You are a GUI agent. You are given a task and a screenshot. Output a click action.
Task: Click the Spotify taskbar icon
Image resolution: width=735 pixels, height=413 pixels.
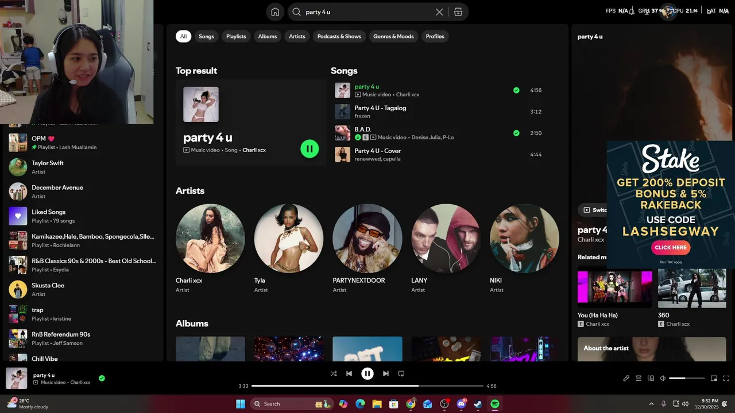[495, 404]
